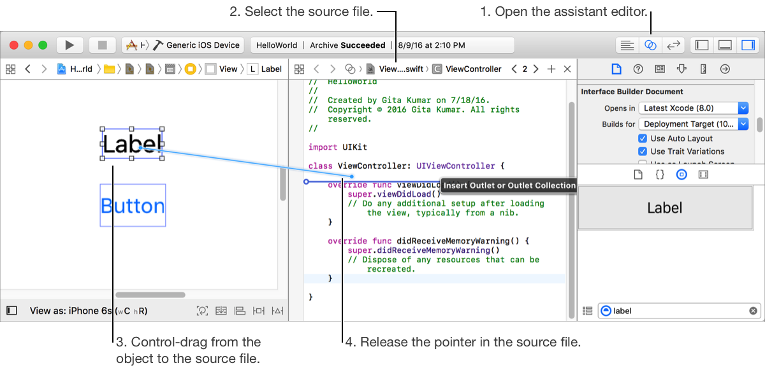Open the View breadcrumb
This screenshot has width=765, height=370.
[221, 69]
